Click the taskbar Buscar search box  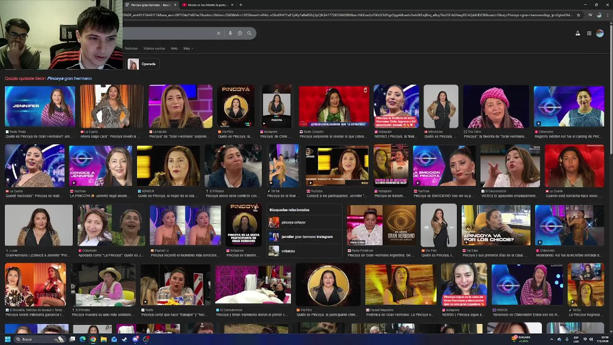pos(39,339)
